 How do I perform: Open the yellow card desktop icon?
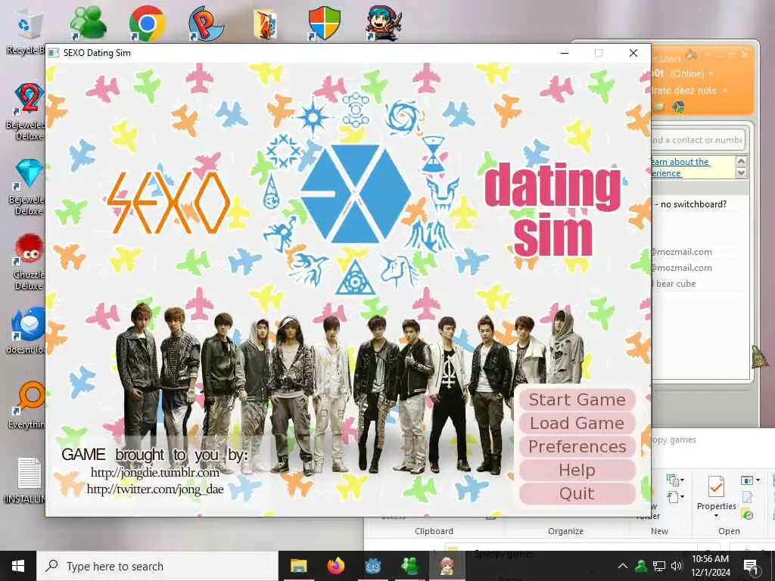(266, 23)
